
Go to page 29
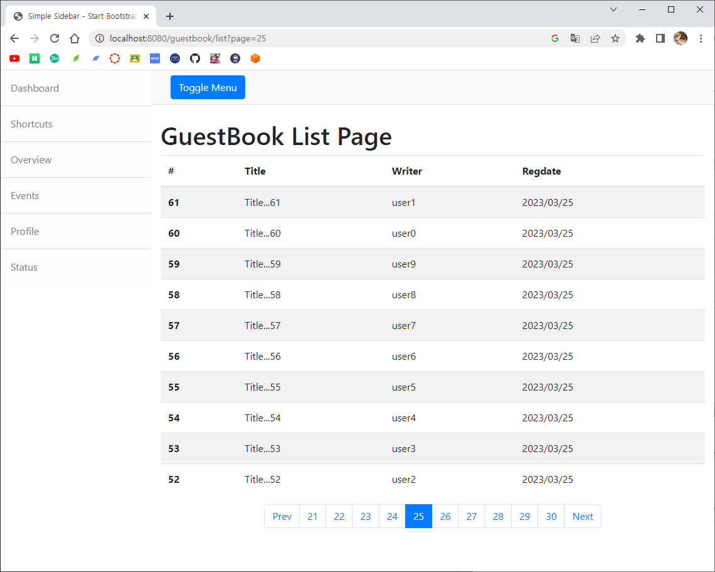coord(524,516)
